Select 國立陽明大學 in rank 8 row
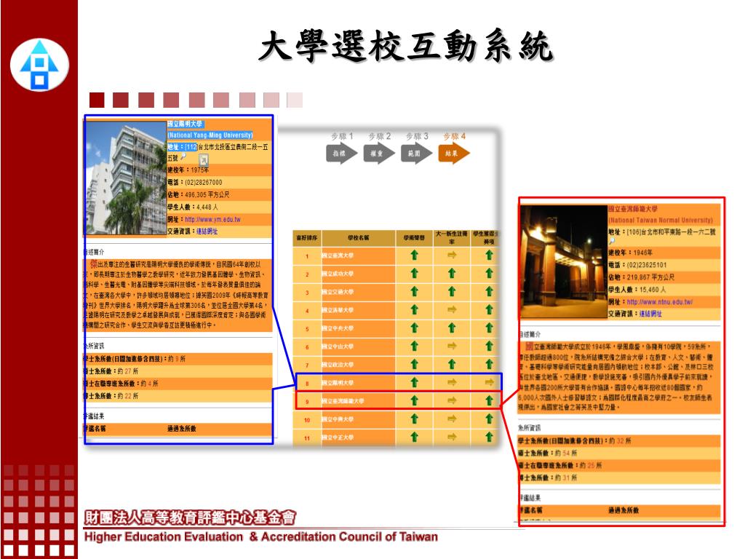 tap(338, 383)
